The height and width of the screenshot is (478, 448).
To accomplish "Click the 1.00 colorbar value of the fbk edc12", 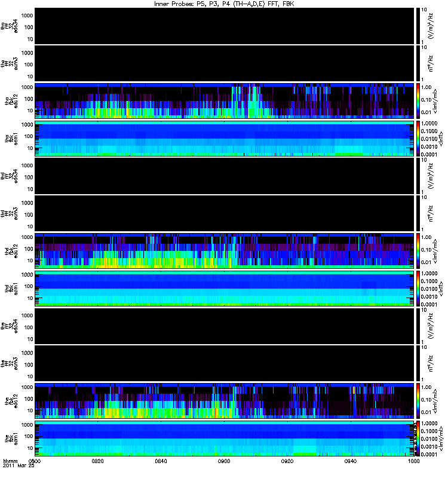I will click(426, 387).
